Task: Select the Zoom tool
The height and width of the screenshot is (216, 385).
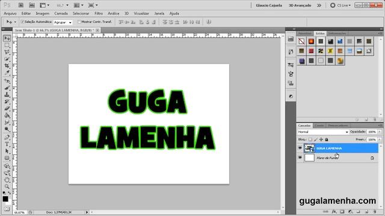Action: (7, 187)
